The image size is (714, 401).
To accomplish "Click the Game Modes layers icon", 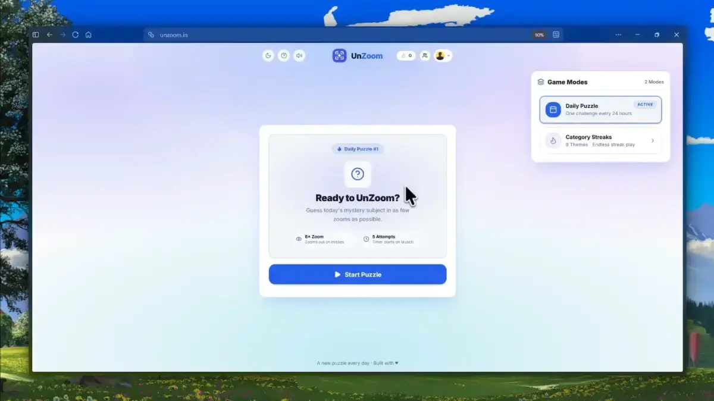I will point(541,82).
